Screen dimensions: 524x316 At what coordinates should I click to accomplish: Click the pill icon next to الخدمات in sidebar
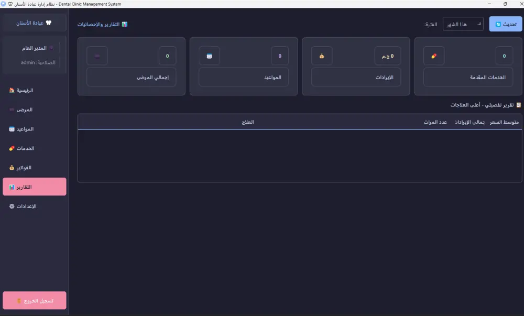click(12, 148)
